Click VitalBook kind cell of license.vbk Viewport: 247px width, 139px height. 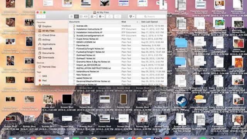[x=126, y=26]
